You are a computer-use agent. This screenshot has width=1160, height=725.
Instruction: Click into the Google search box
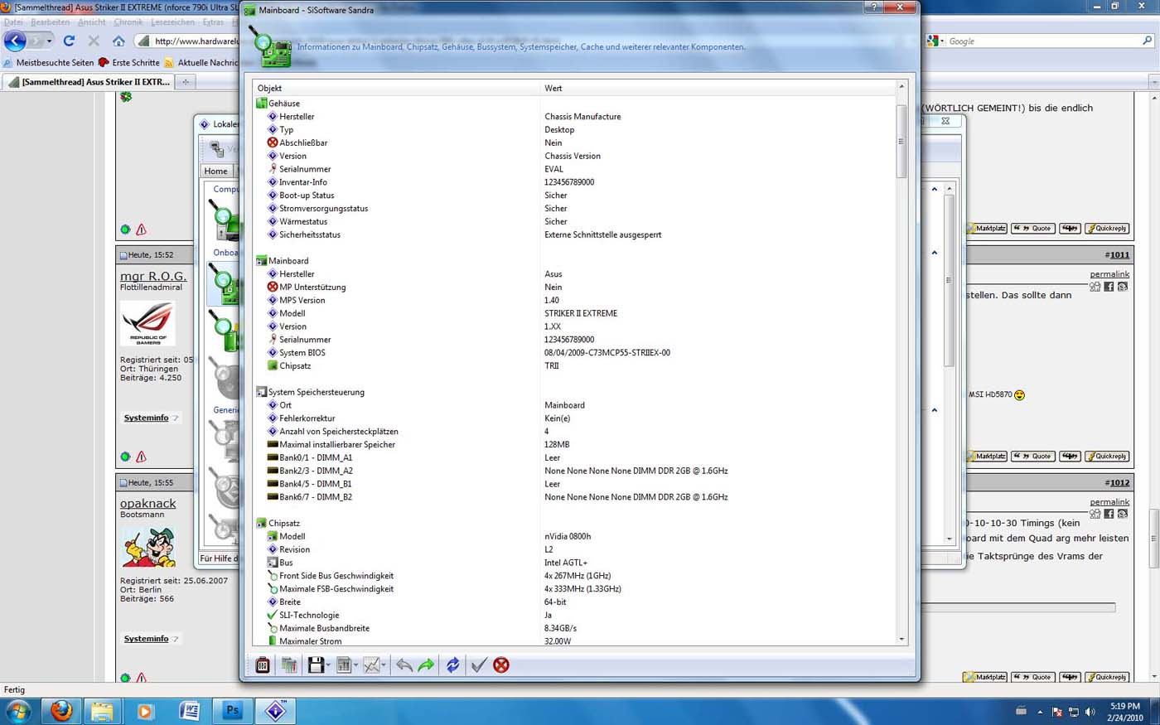[x=1042, y=41]
